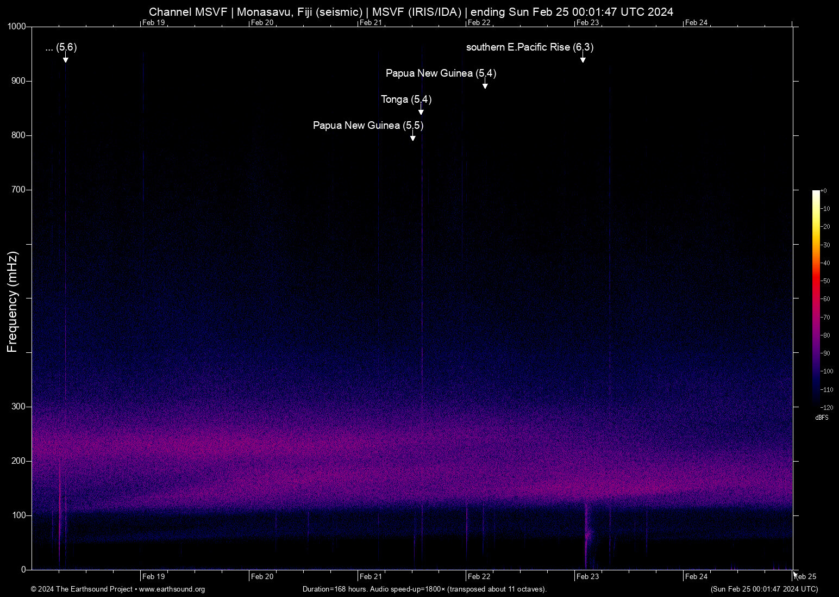
Task: Click the spectrogram title for Channel MSVF
Action: (411, 12)
